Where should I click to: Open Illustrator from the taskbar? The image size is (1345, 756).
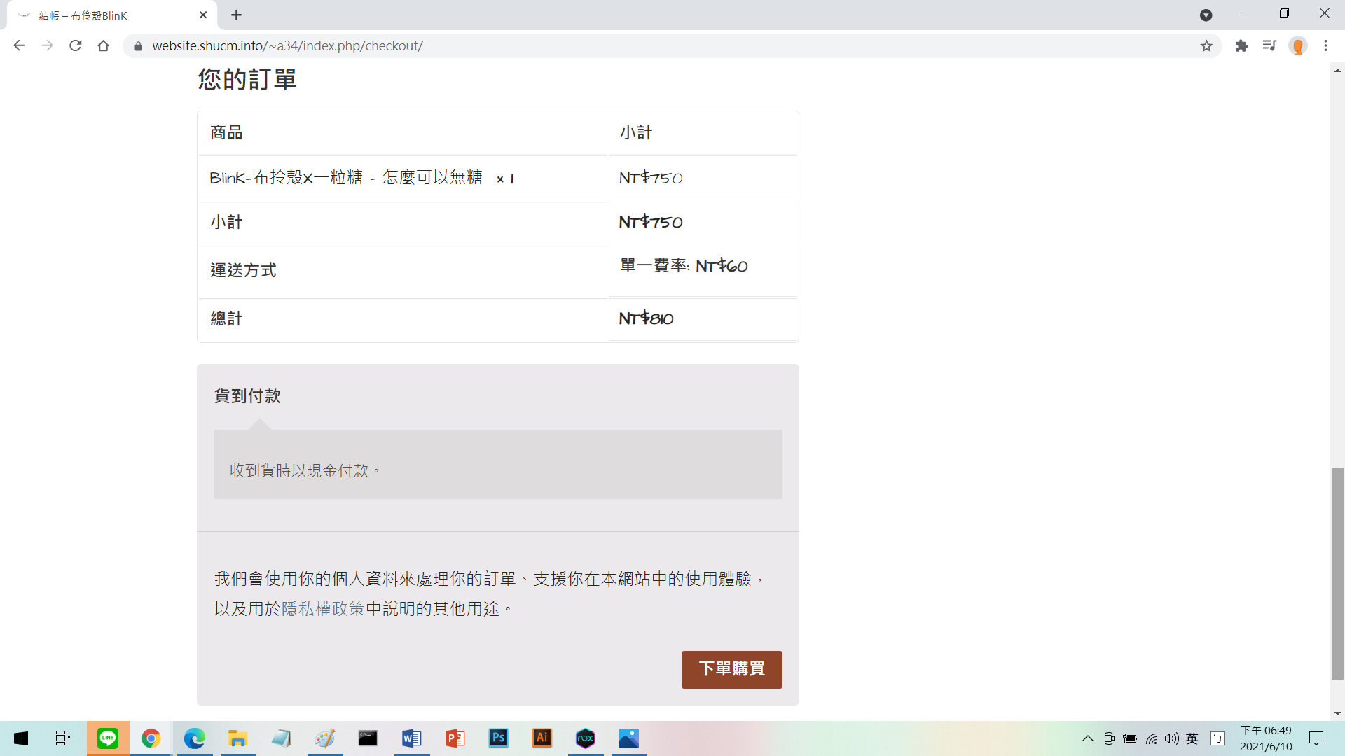pos(542,738)
